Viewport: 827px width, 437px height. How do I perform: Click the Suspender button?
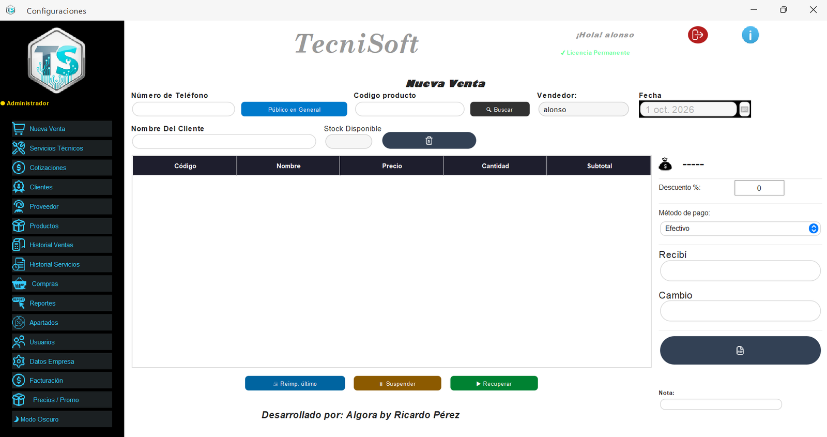pyautogui.click(x=397, y=383)
